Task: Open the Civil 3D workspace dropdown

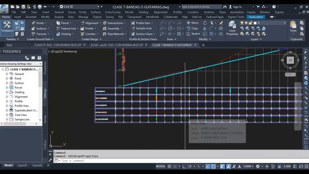Action: click(x=79, y=7)
